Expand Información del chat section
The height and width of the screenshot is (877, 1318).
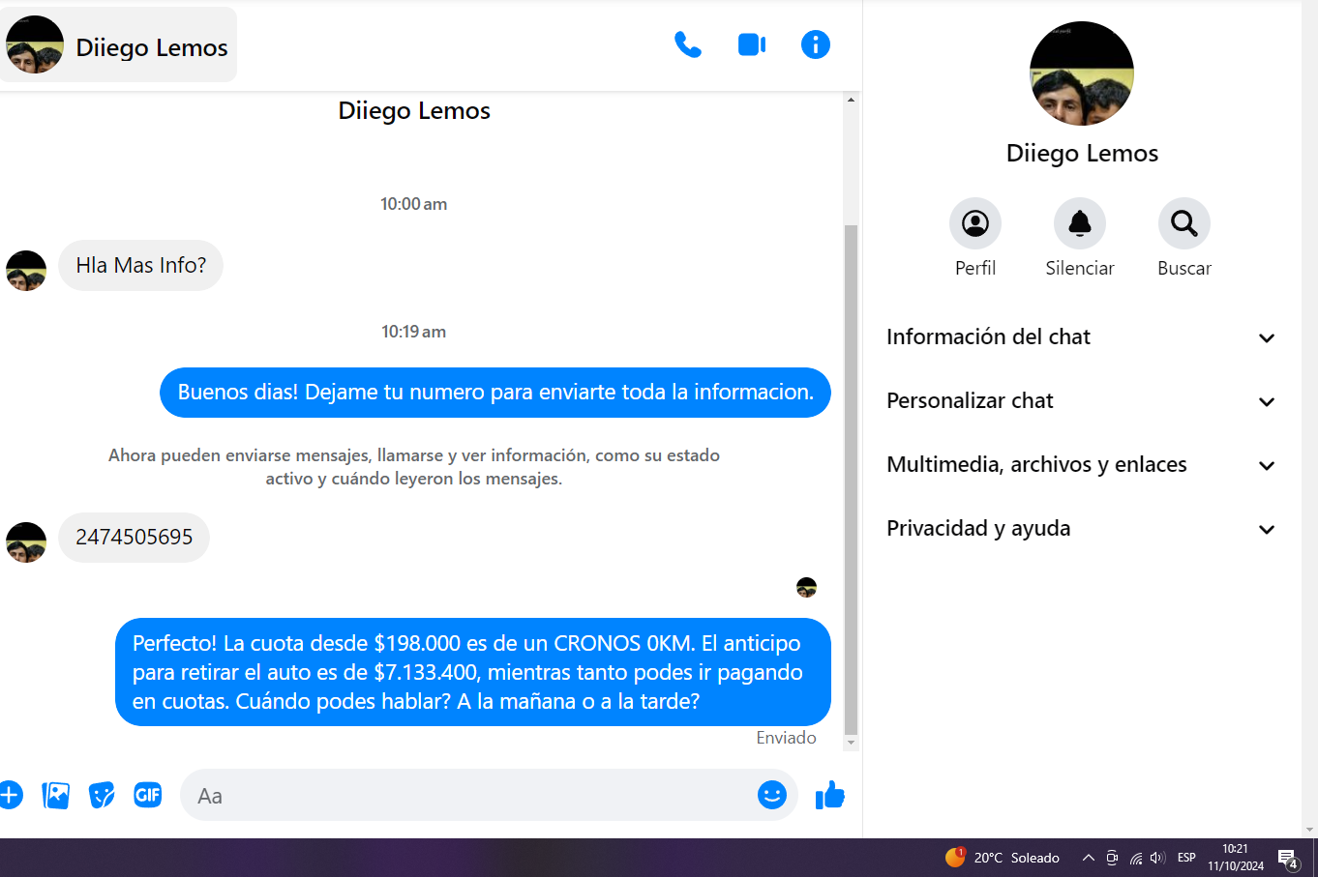(x=1082, y=336)
